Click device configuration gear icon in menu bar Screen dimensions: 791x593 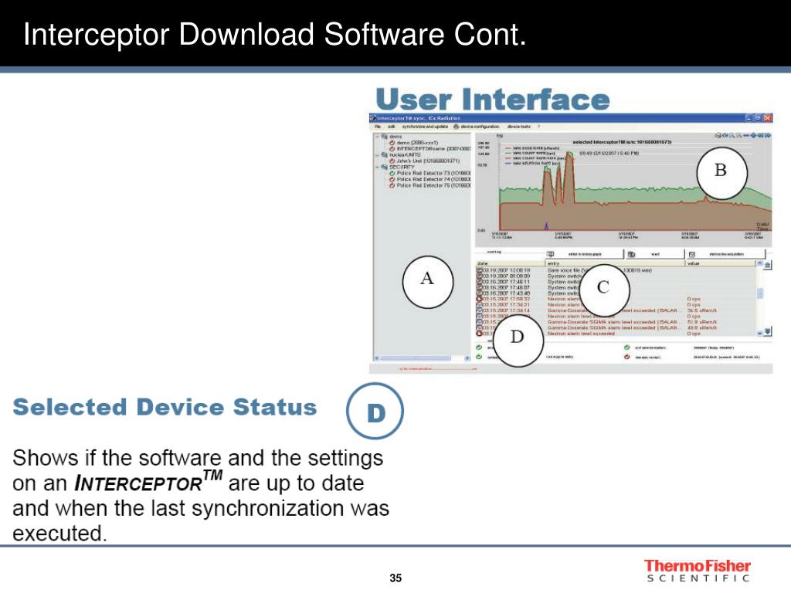click(456, 127)
